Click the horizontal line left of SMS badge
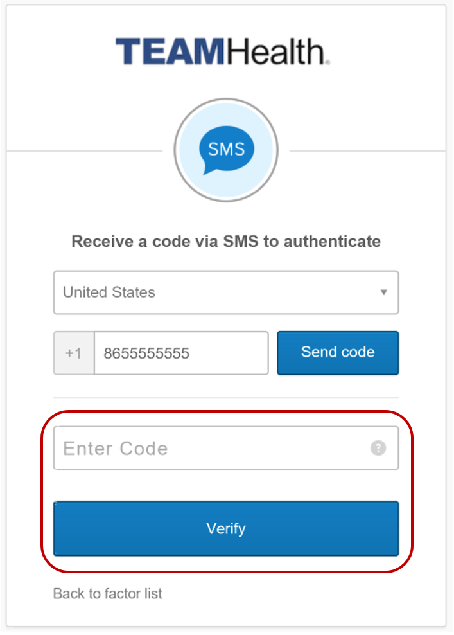This screenshot has height=635, width=454. tap(84, 151)
